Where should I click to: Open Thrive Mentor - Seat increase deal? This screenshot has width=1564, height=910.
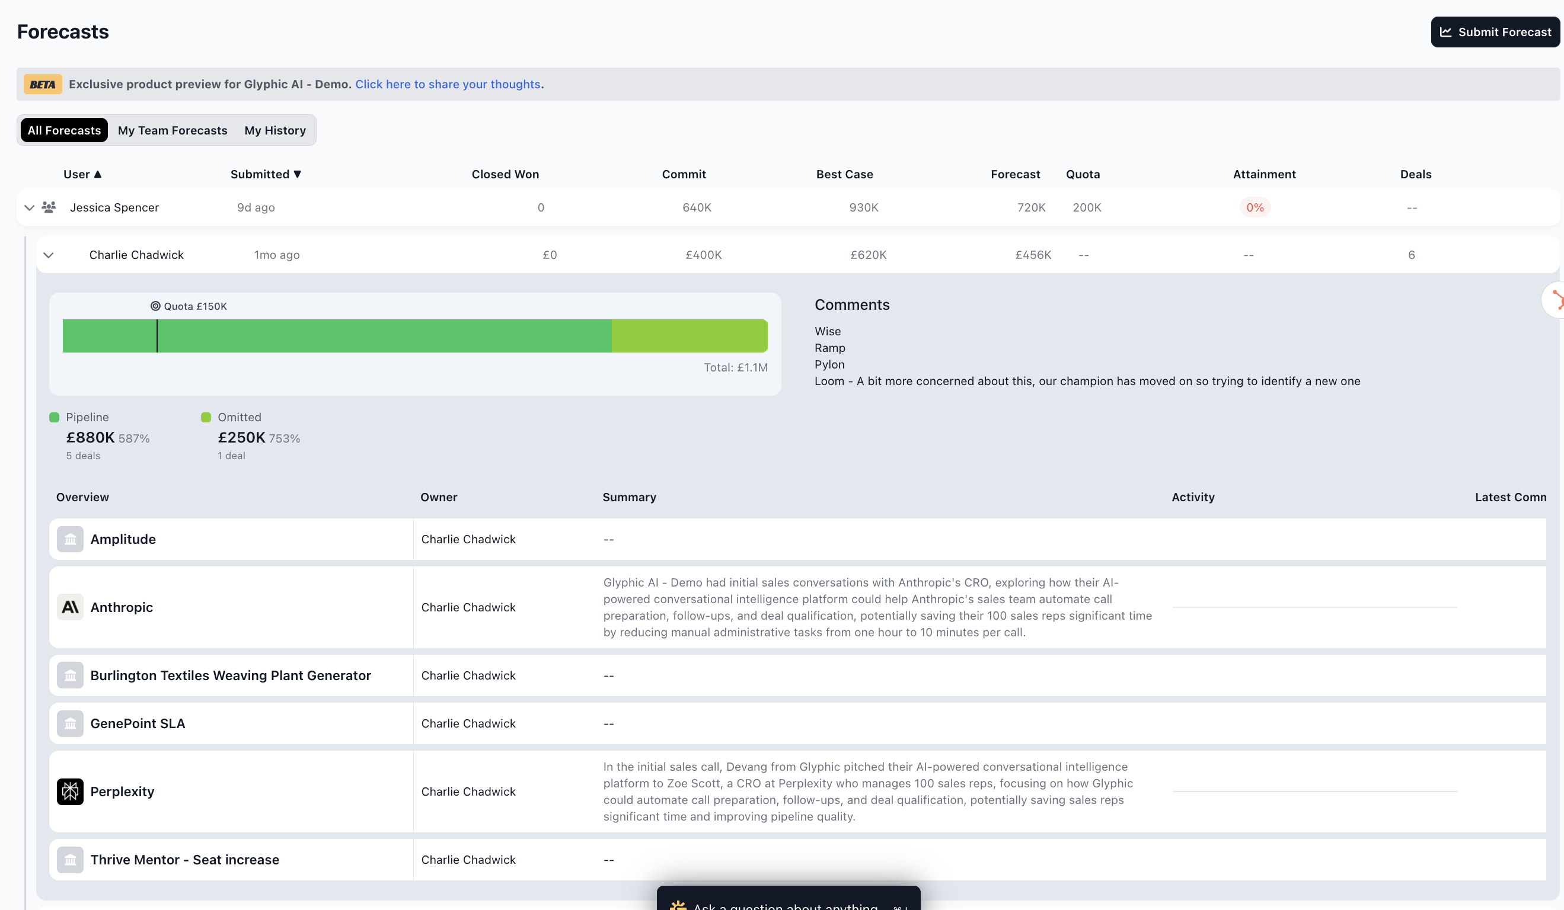click(x=185, y=860)
